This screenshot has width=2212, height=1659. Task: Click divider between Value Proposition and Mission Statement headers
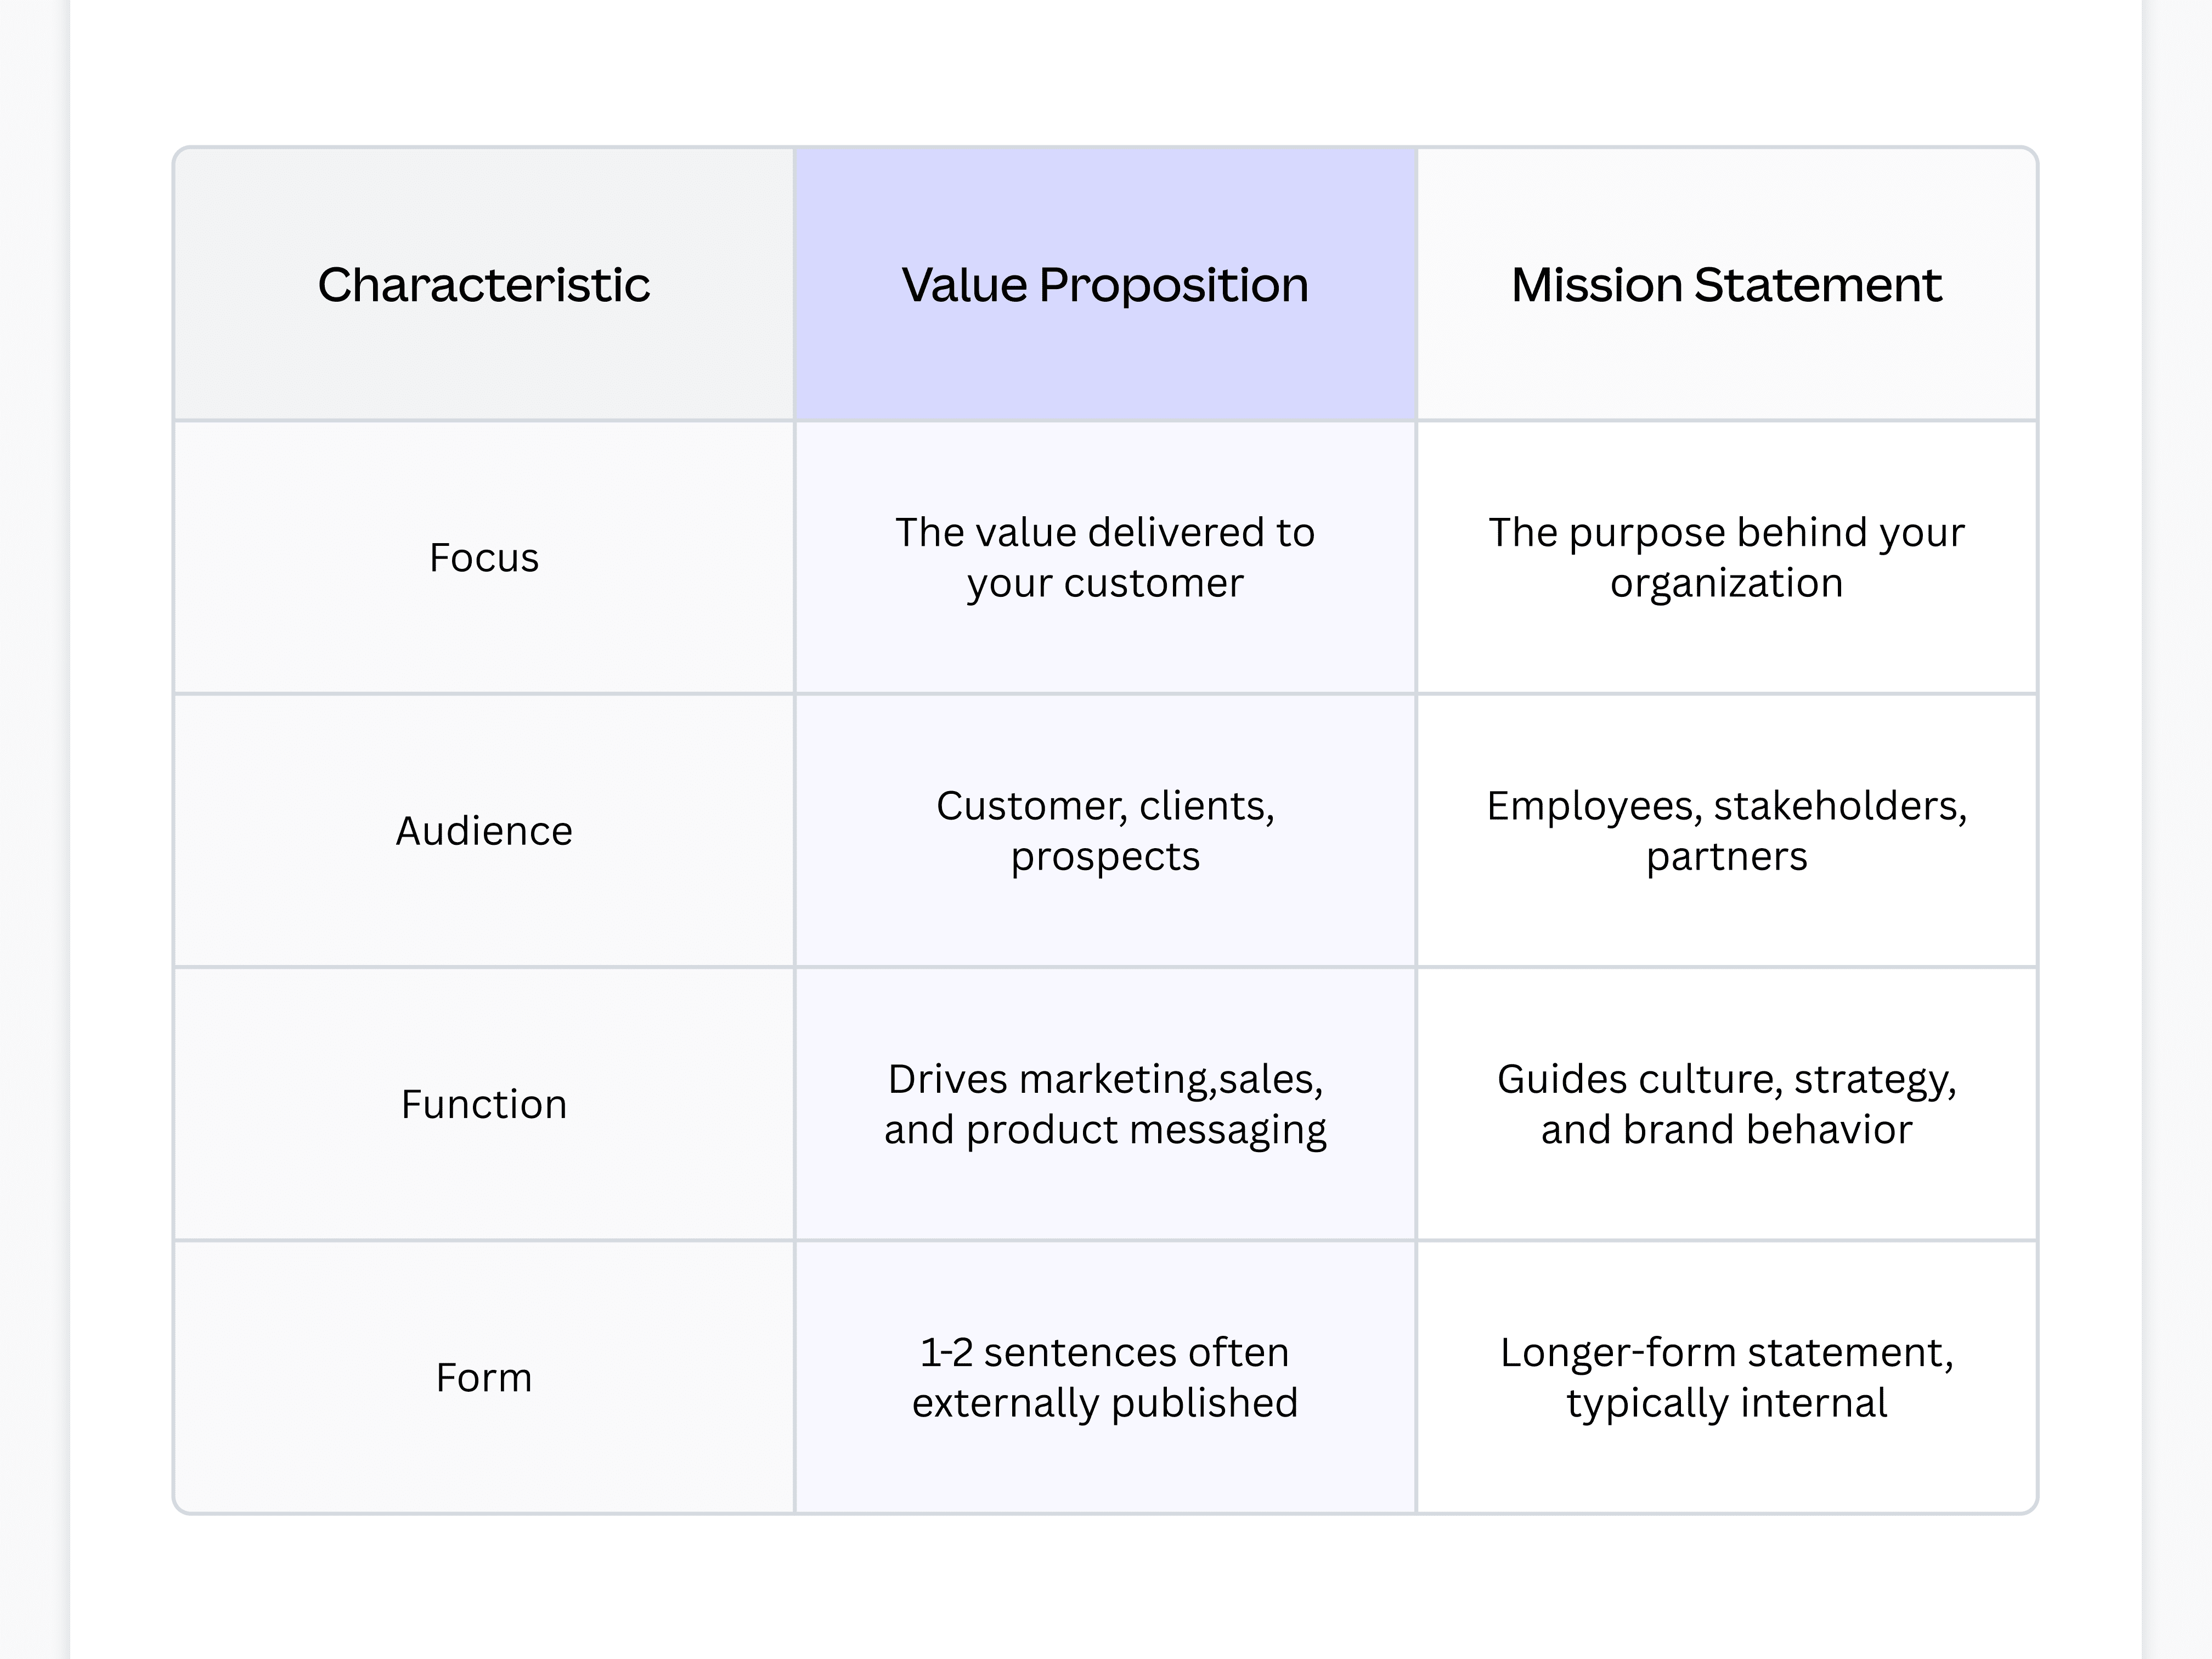click(x=1416, y=285)
